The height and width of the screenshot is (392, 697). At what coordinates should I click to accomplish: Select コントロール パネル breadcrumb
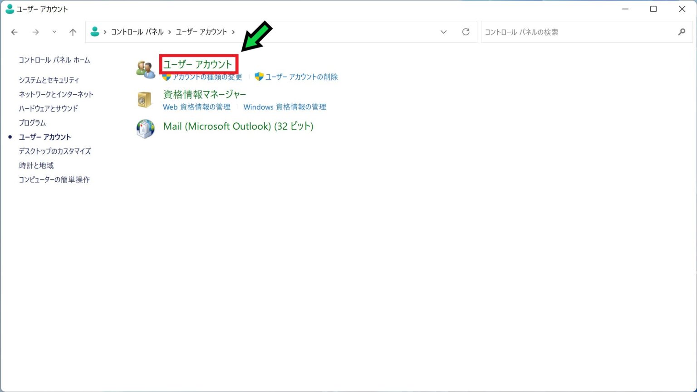[137, 32]
